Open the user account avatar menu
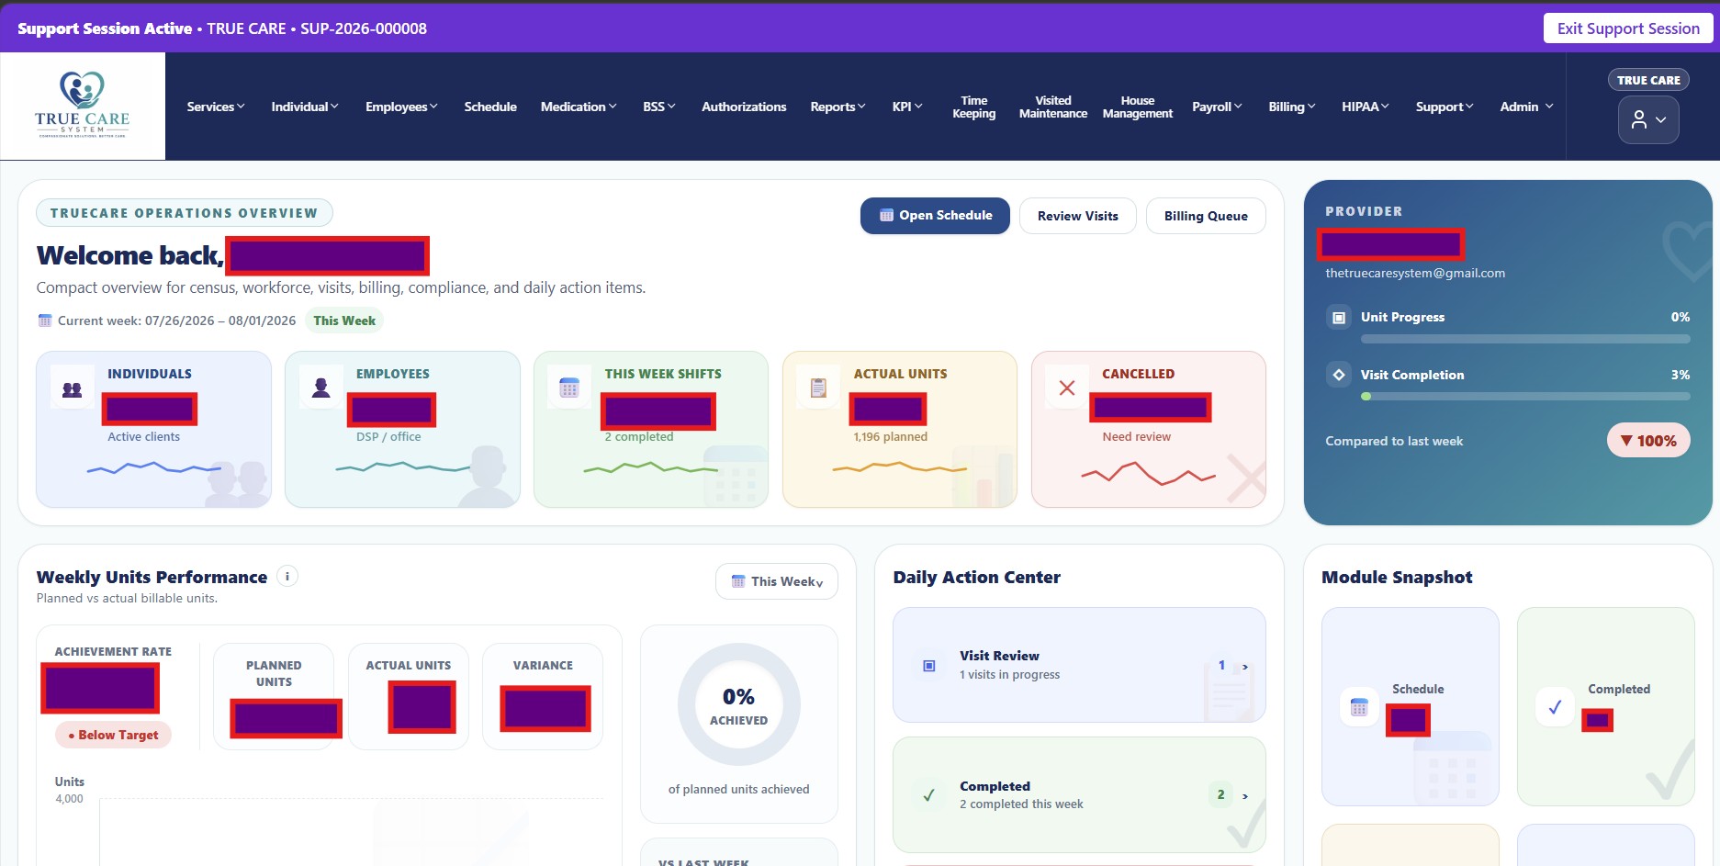The image size is (1720, 866). point(1648,119)
